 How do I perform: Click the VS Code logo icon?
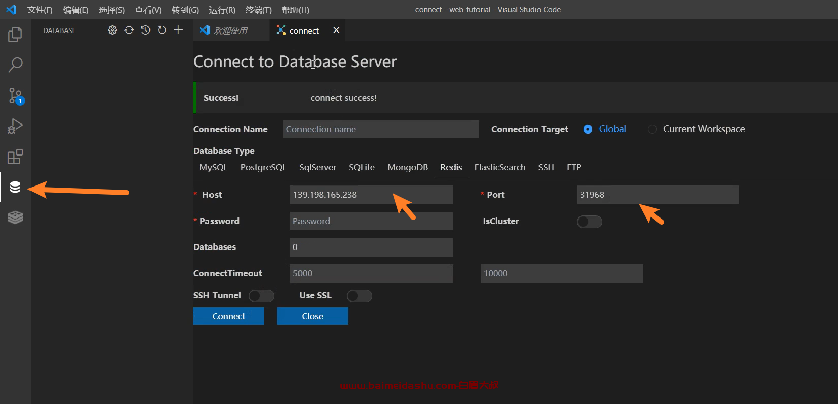tap(11, 10)
